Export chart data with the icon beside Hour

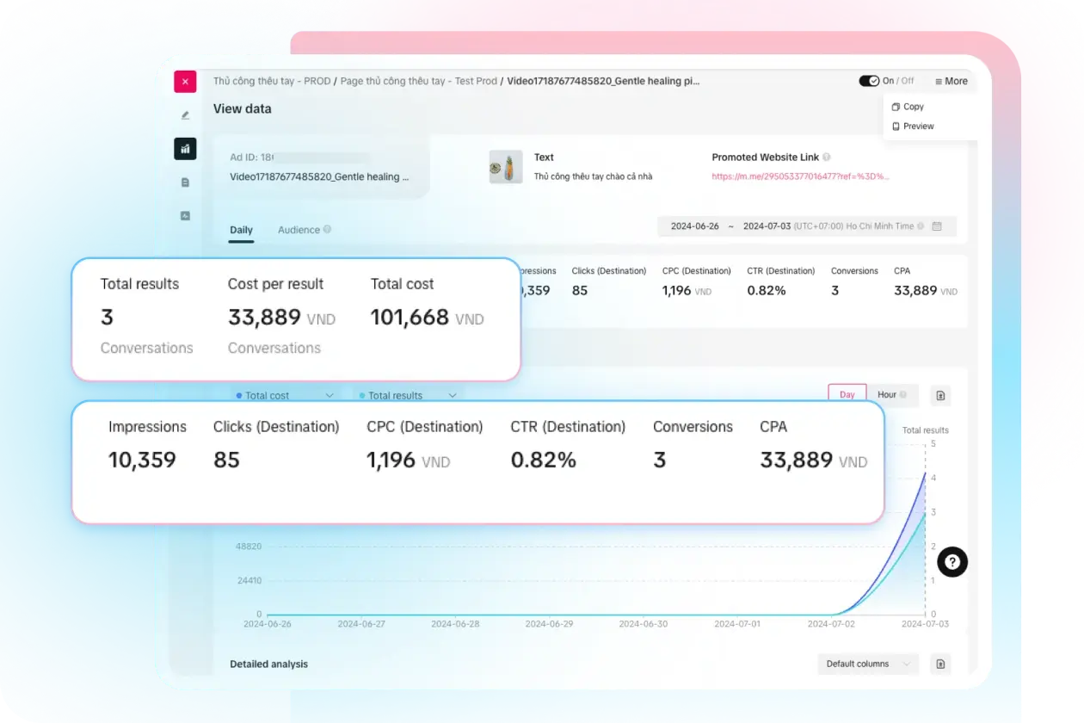click(940, 395)
